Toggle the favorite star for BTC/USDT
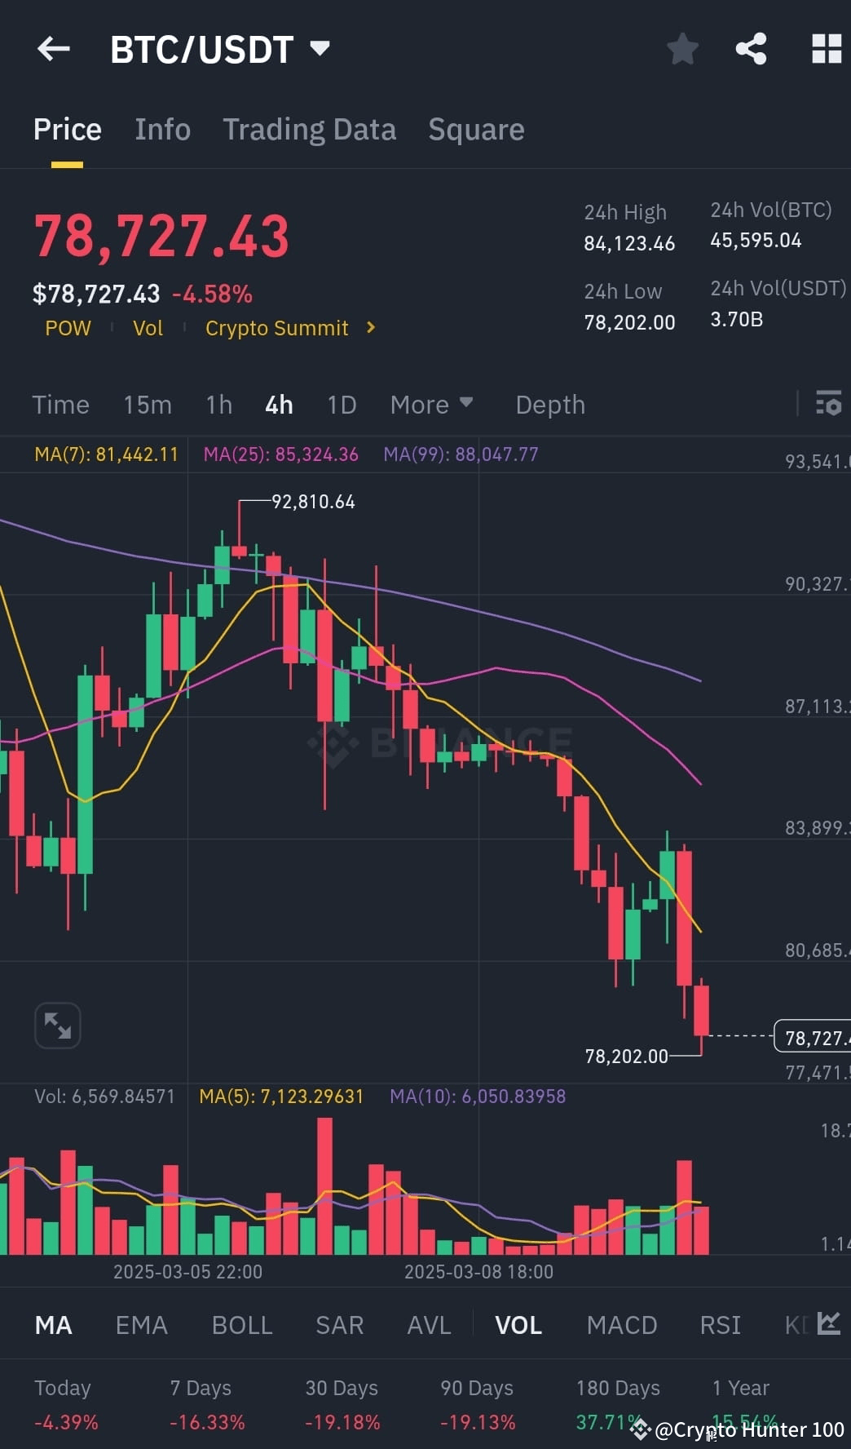 [682, 48]
